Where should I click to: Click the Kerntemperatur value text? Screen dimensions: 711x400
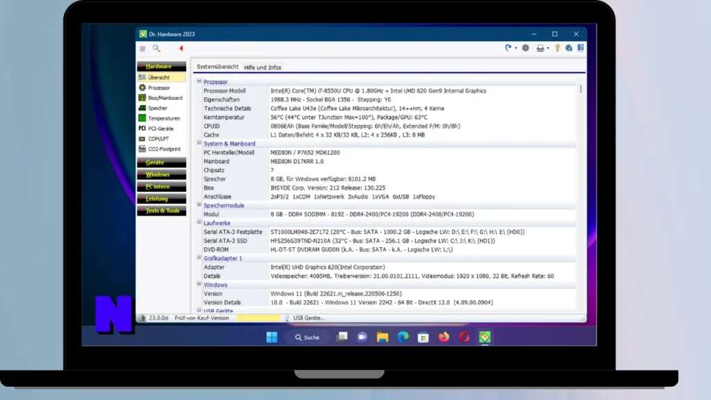(x=349, y=117)
